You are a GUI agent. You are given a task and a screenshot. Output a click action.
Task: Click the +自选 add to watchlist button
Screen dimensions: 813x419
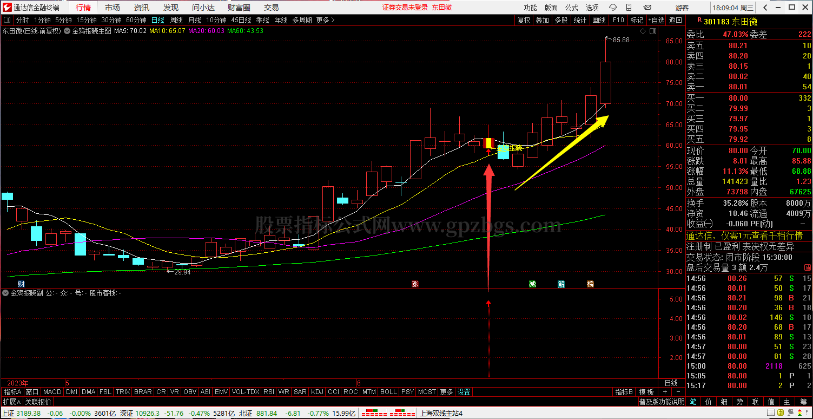[x=656, y=20]
